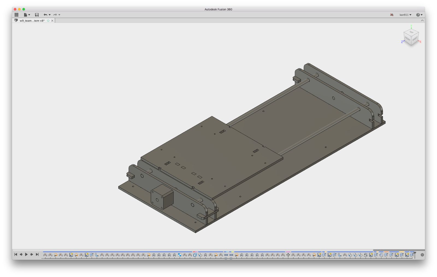Select the Fillet feature in timeline
Image resolution: width=437 pixels, height=277 pixels.
[381, 255]
